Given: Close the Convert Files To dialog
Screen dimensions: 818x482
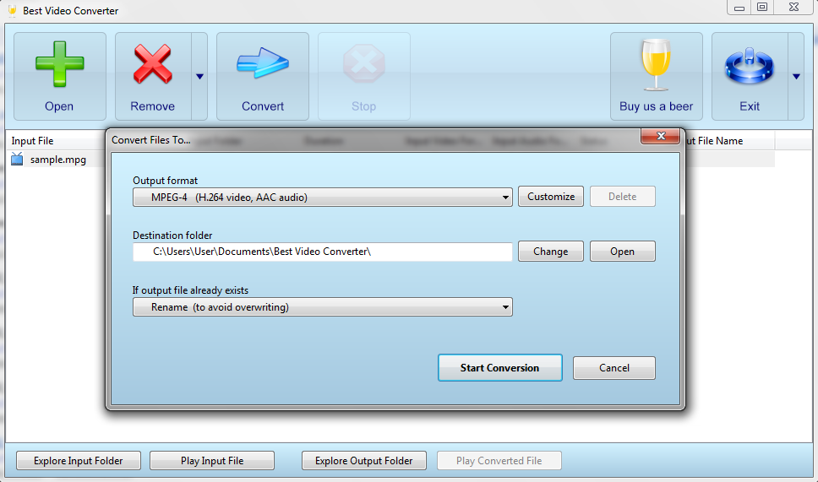Looking at the screenshot, I should [661, 136].
